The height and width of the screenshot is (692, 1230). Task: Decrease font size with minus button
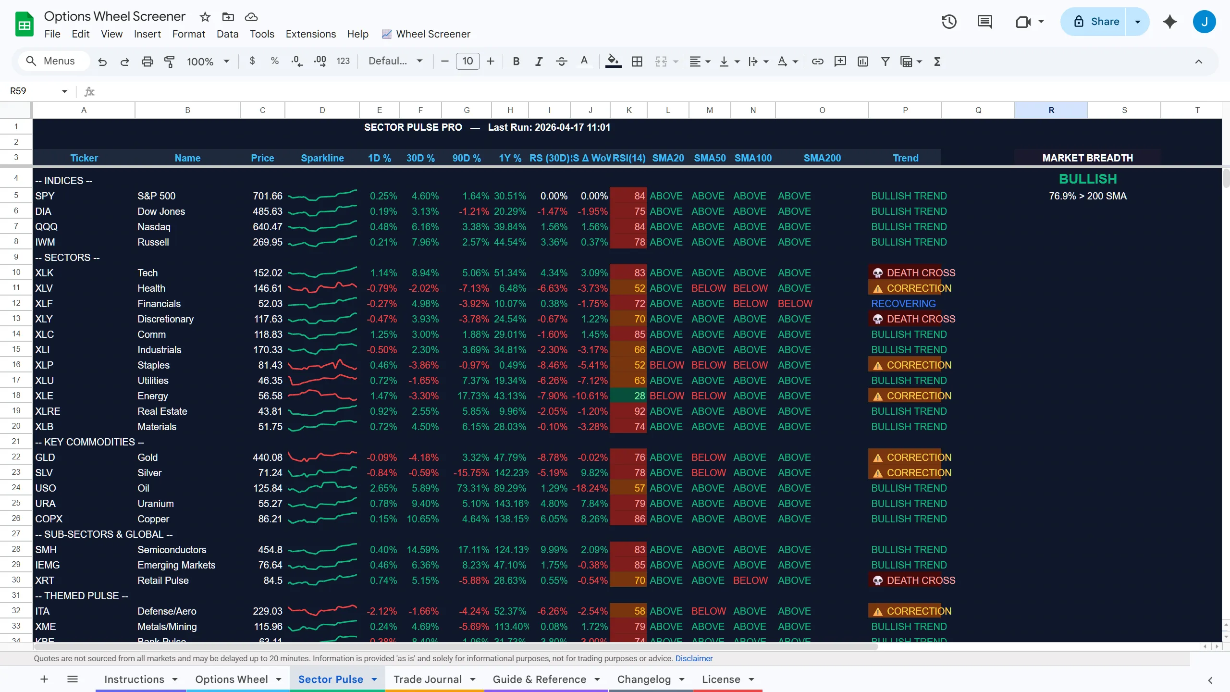(445, 61)
